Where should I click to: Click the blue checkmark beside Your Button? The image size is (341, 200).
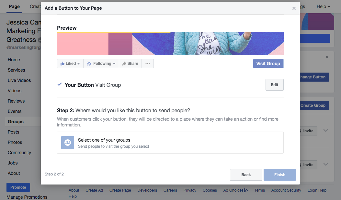click(59, 85)
